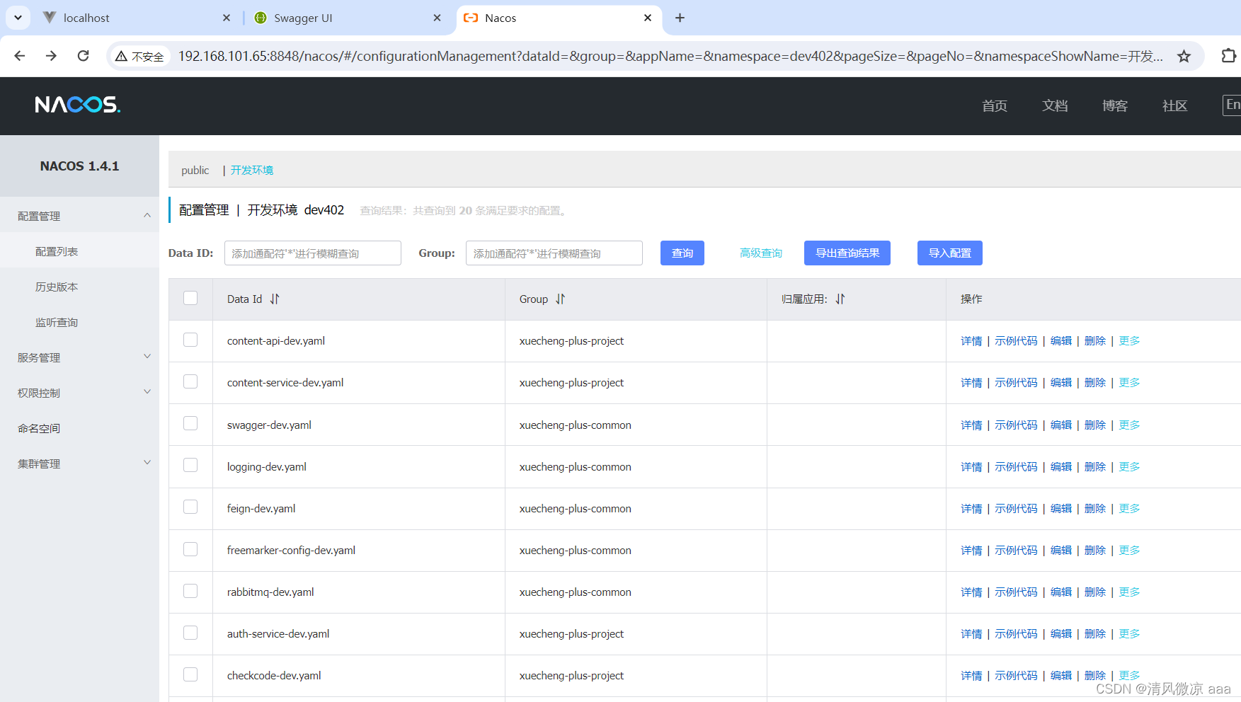Viewport: 1241px width, 702px height.
Task: Bookmark this page with the star icon
Action: click(x=1184, y=56)
